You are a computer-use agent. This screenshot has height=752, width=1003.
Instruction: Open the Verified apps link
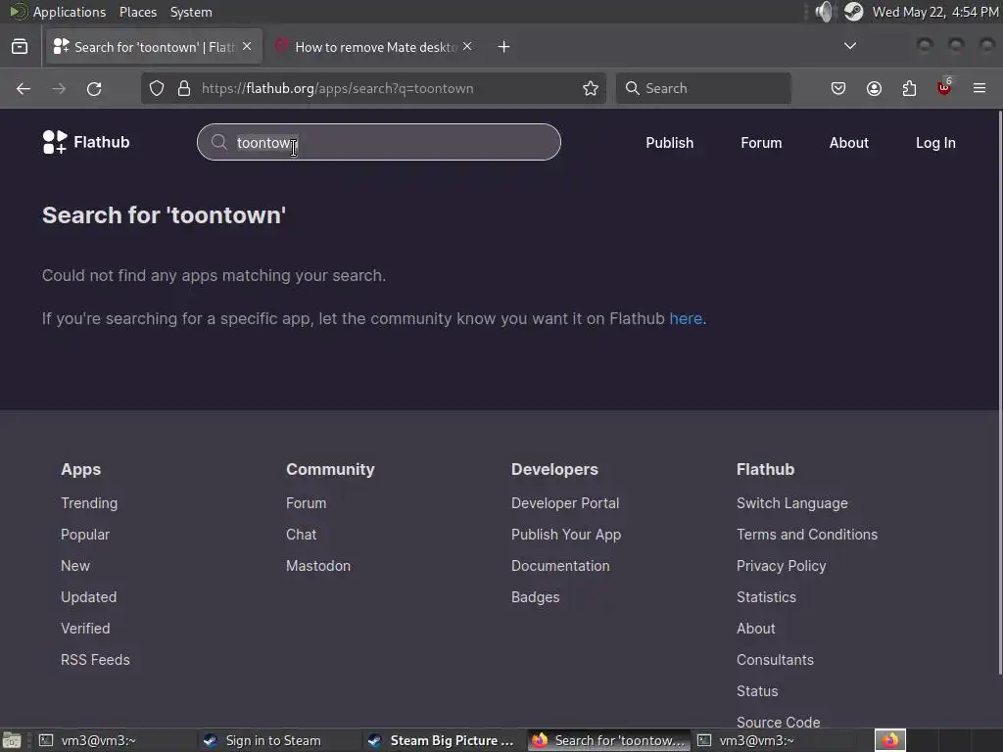(x=85, y=629)
